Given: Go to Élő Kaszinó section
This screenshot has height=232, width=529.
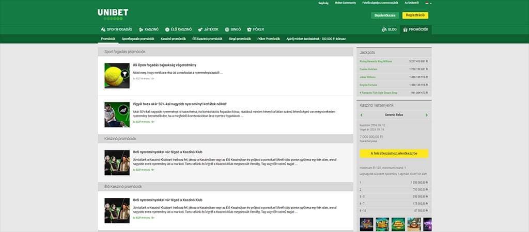Looking at the screenshot, I should [178, 29].
